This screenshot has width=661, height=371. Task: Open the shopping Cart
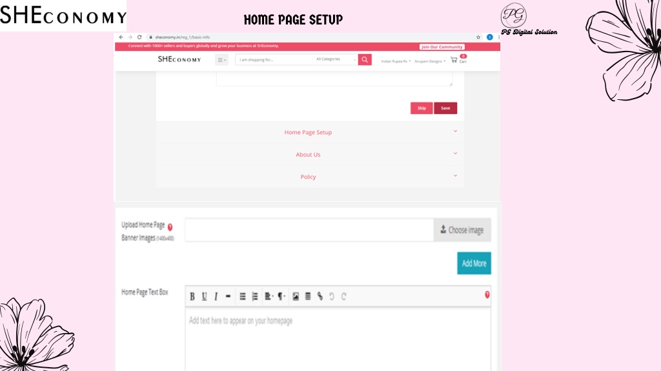(459, 59)
